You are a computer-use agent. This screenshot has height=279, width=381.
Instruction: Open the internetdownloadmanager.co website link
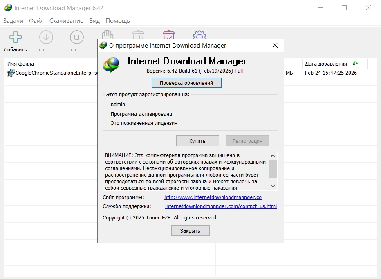[x=213, y=197]
